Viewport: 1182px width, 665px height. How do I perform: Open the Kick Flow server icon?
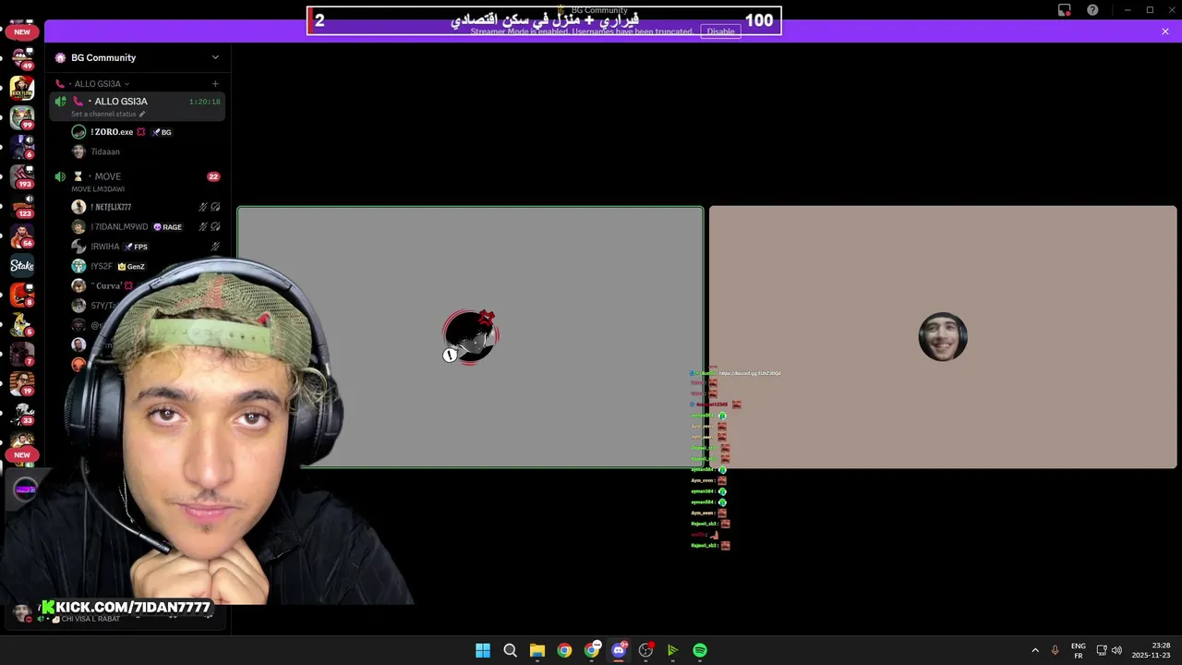click(22, 89)
